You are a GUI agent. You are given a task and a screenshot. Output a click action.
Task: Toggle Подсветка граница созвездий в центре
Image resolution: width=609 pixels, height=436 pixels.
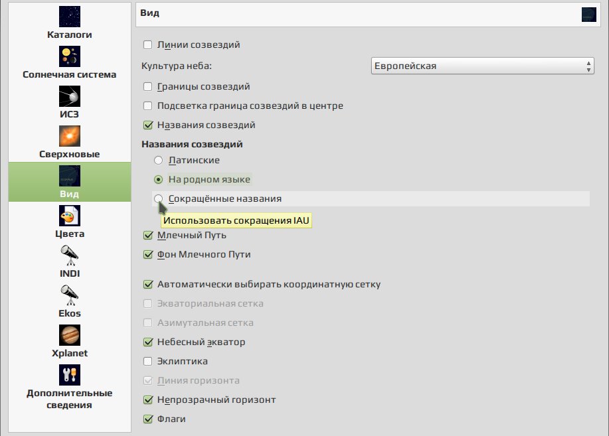147,106
